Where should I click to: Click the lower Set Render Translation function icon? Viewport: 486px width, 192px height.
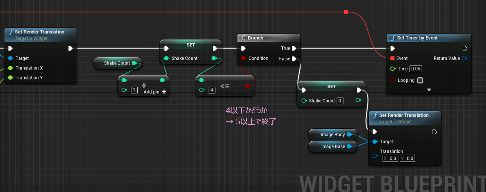click(375, 115)
